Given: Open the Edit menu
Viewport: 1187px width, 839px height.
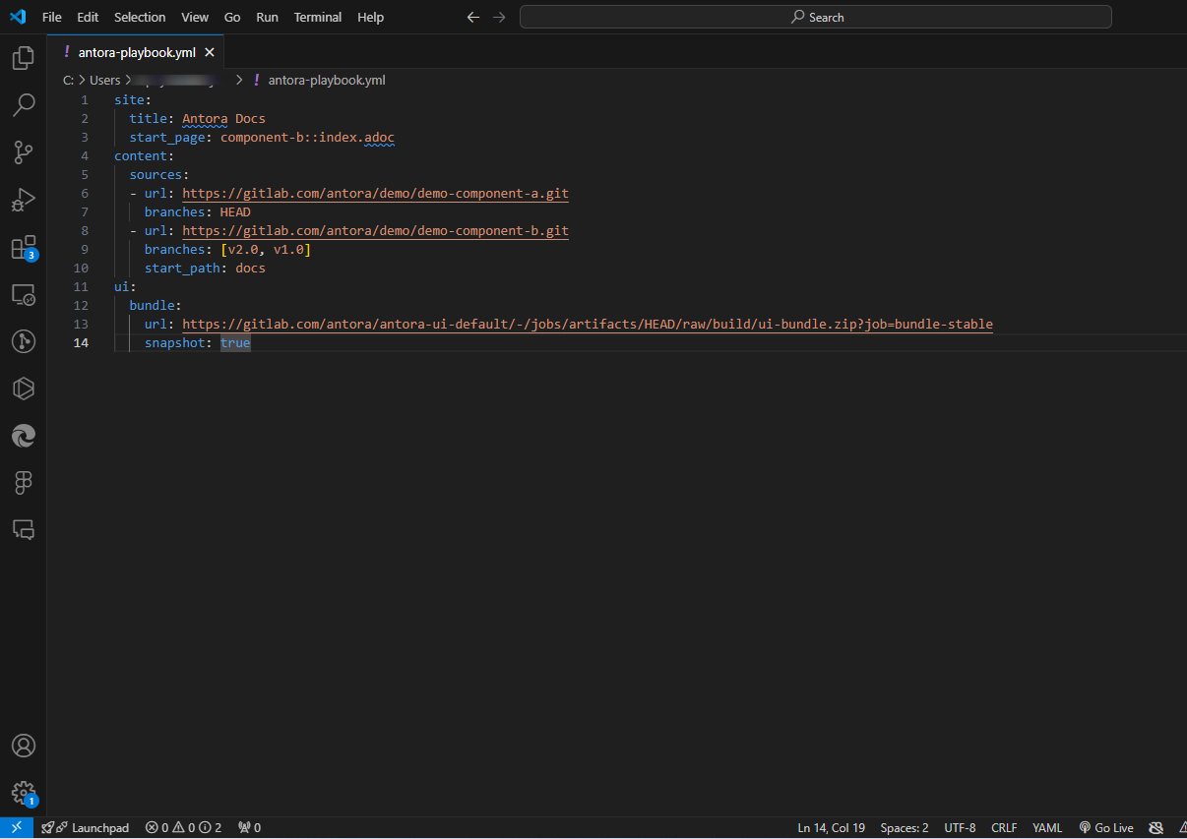Looking at the screenshot, I should 88,17.
